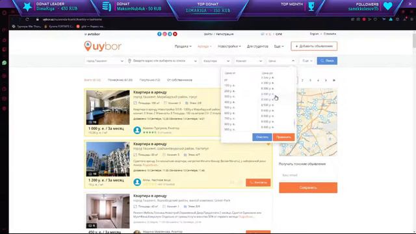Go to results page 4
The height and width of the screenshot is (234, 416).
click(x=318, y=80)
